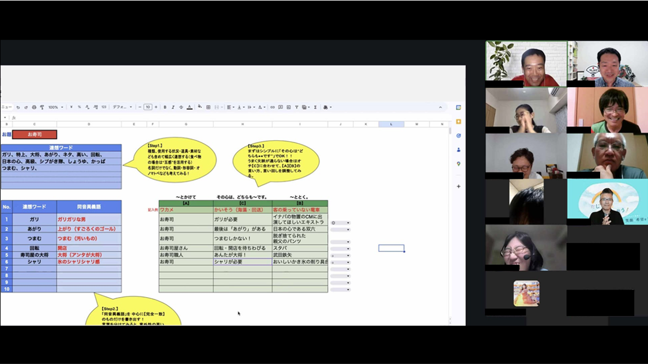Select cell あんたが大将！

243,255
